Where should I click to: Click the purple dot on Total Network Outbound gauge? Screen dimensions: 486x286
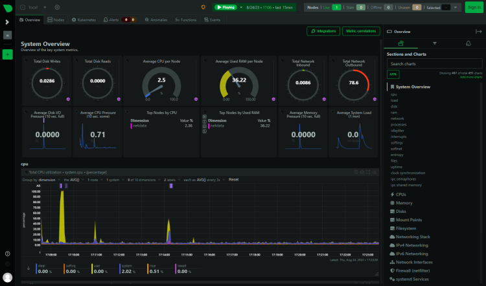click(375, 100)
